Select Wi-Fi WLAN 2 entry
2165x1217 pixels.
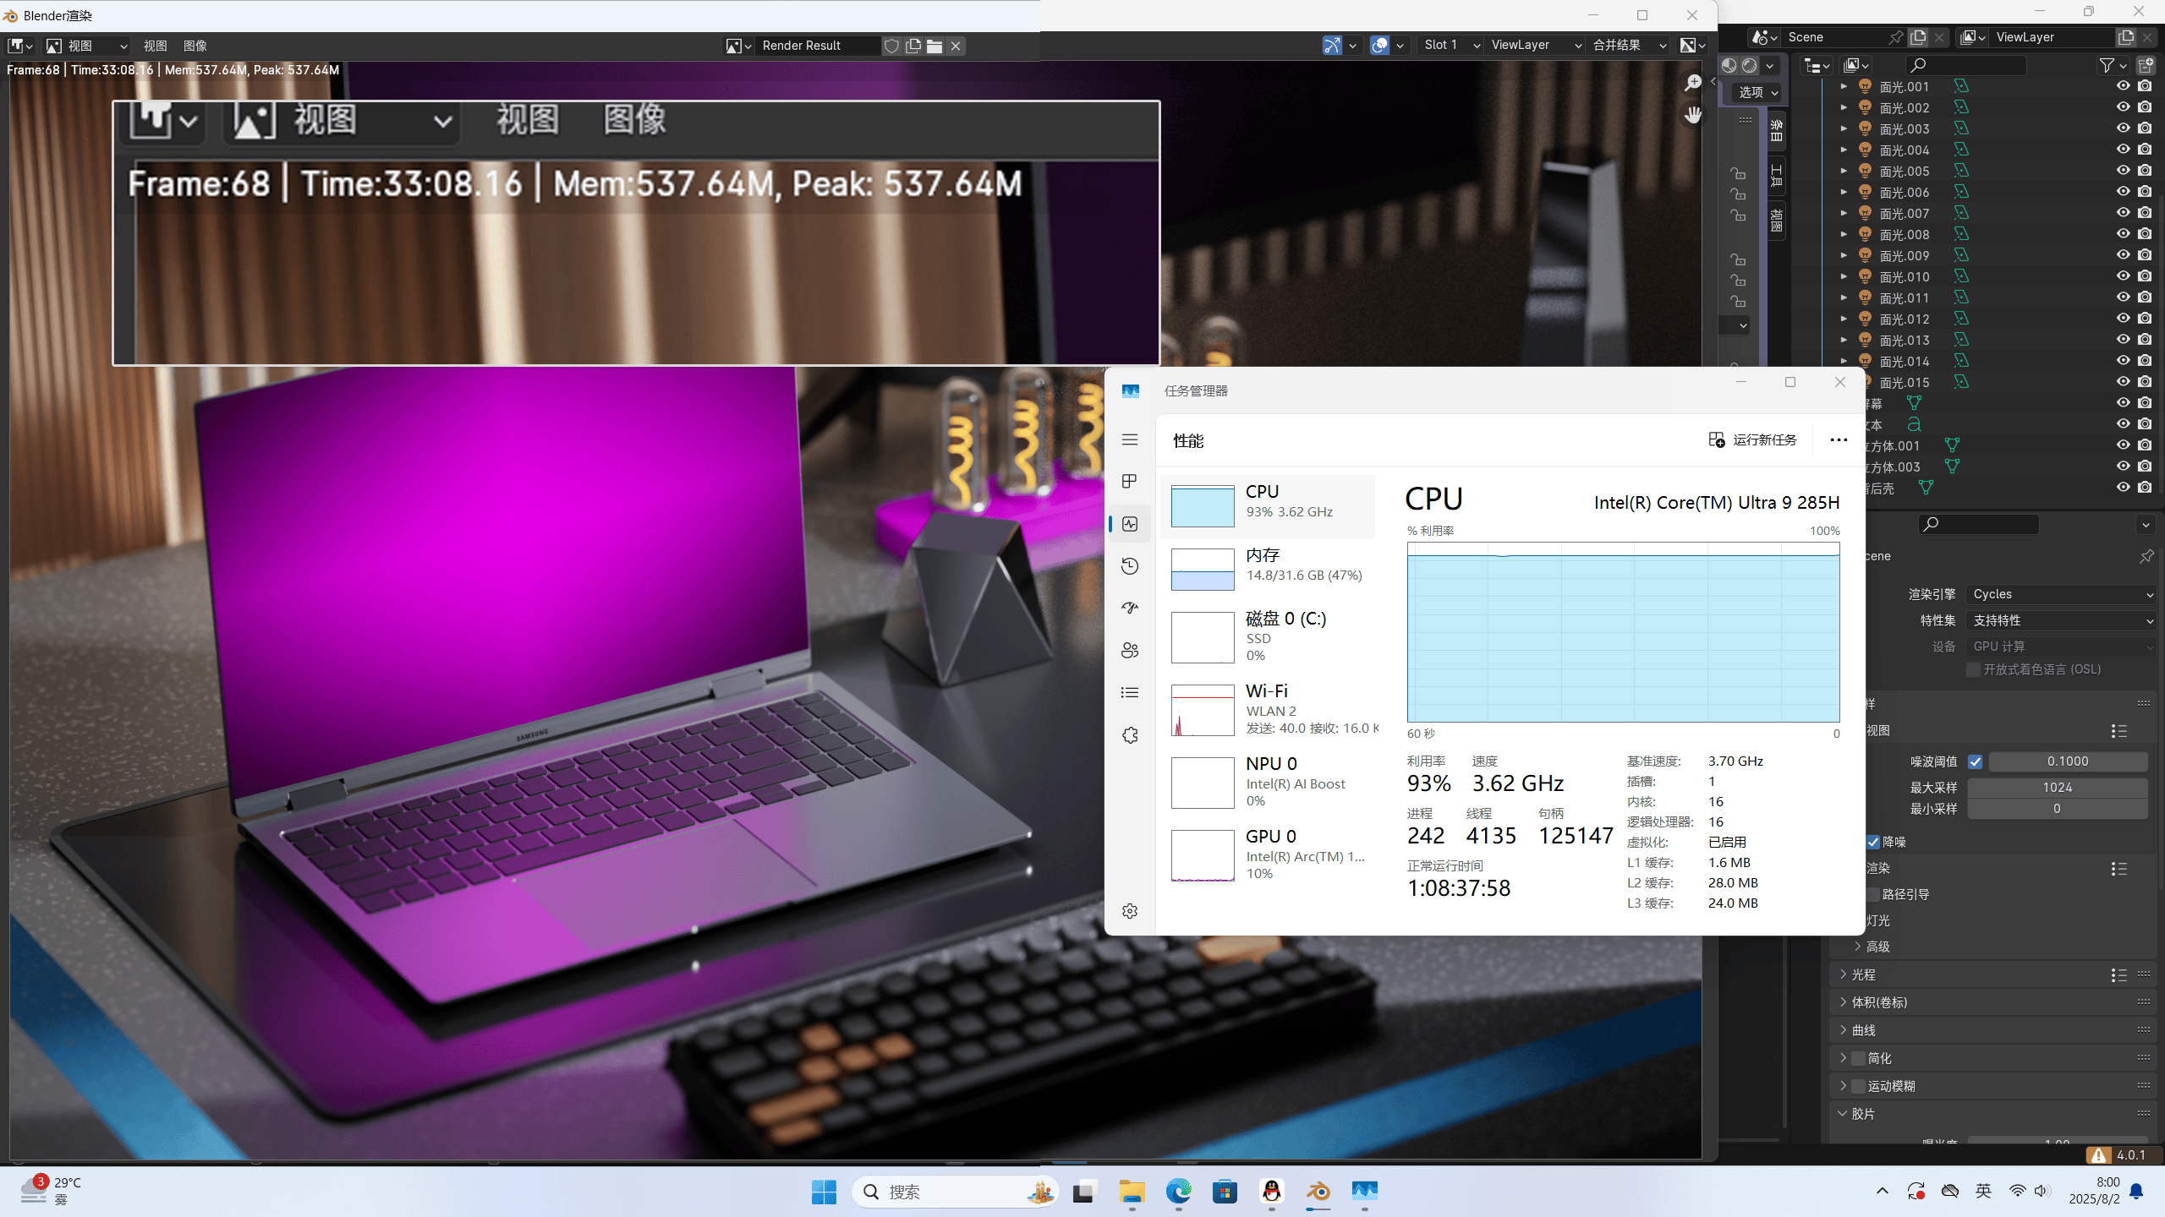pyautogui.click(x=1269, y=709)
